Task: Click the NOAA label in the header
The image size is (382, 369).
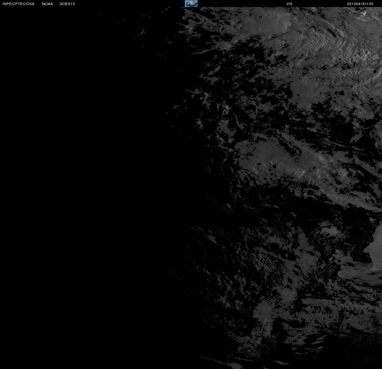Action: [x=47, y=4]
